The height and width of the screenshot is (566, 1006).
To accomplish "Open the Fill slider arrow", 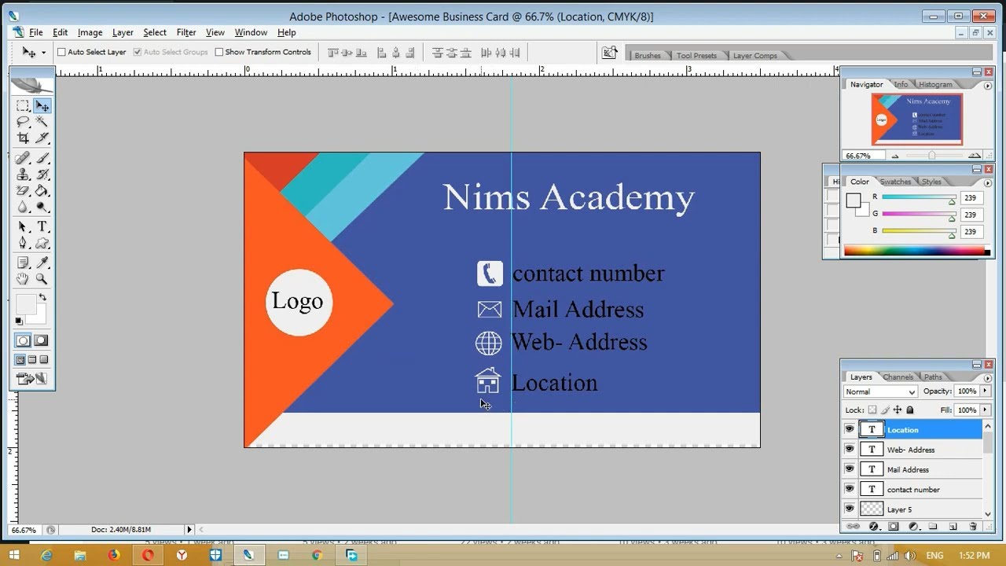I will pyautogui.click(x=986, y=410).
